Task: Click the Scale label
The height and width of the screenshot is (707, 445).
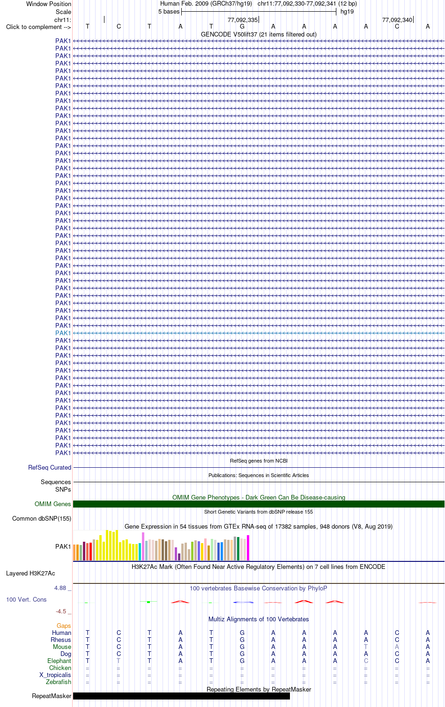Action: (x=63, y=12)
